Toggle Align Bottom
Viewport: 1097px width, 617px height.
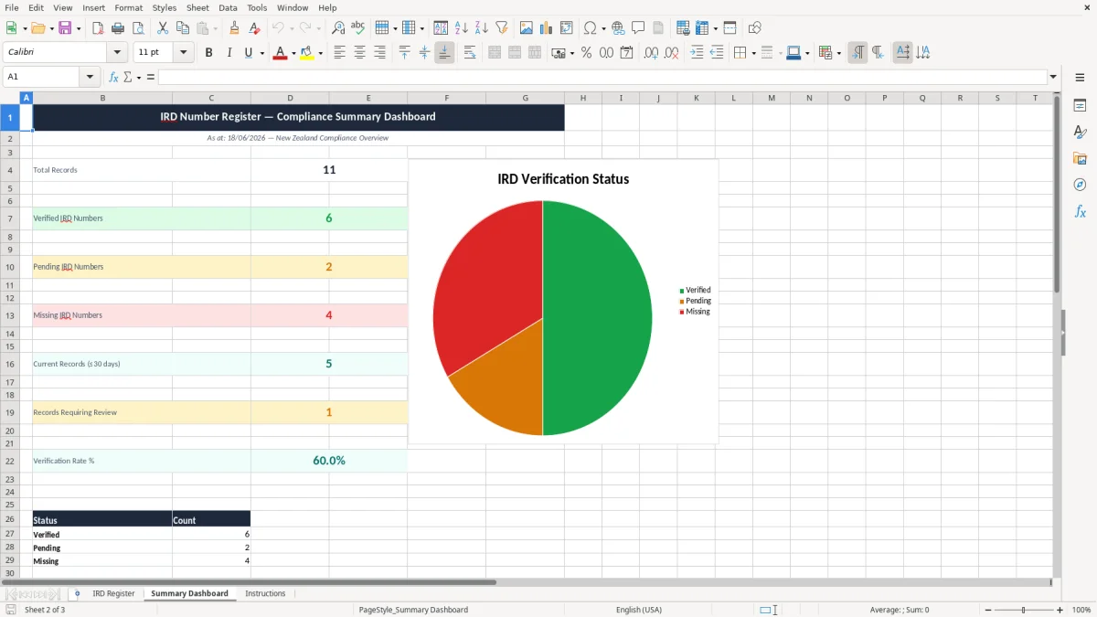point(444,53)
